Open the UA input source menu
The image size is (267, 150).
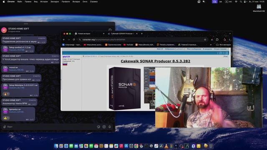[x=221, y=2]
